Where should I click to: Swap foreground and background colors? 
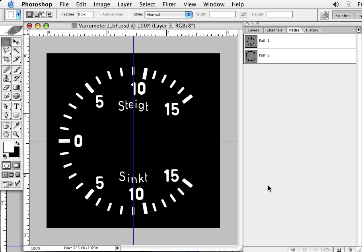(x=18, y=144)
